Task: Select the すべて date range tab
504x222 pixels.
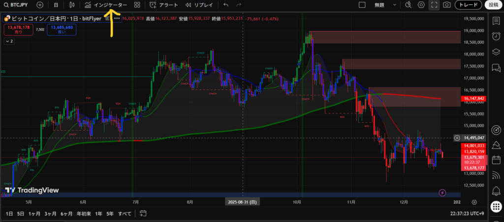Action: (x=125, y=214)
